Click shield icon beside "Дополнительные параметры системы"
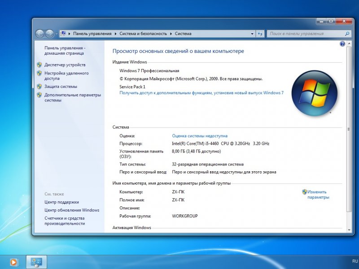The height and width of the screenshot is (269, 359). (x=39, y=95)
